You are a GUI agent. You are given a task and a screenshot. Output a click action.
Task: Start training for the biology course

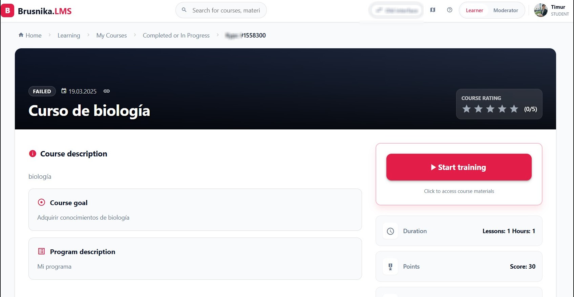click(x=459, y=167)
